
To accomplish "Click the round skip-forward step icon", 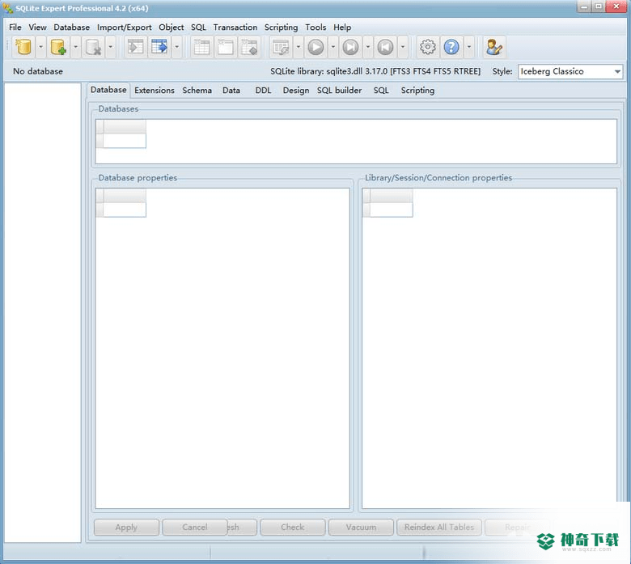I will tap(350, 47).
